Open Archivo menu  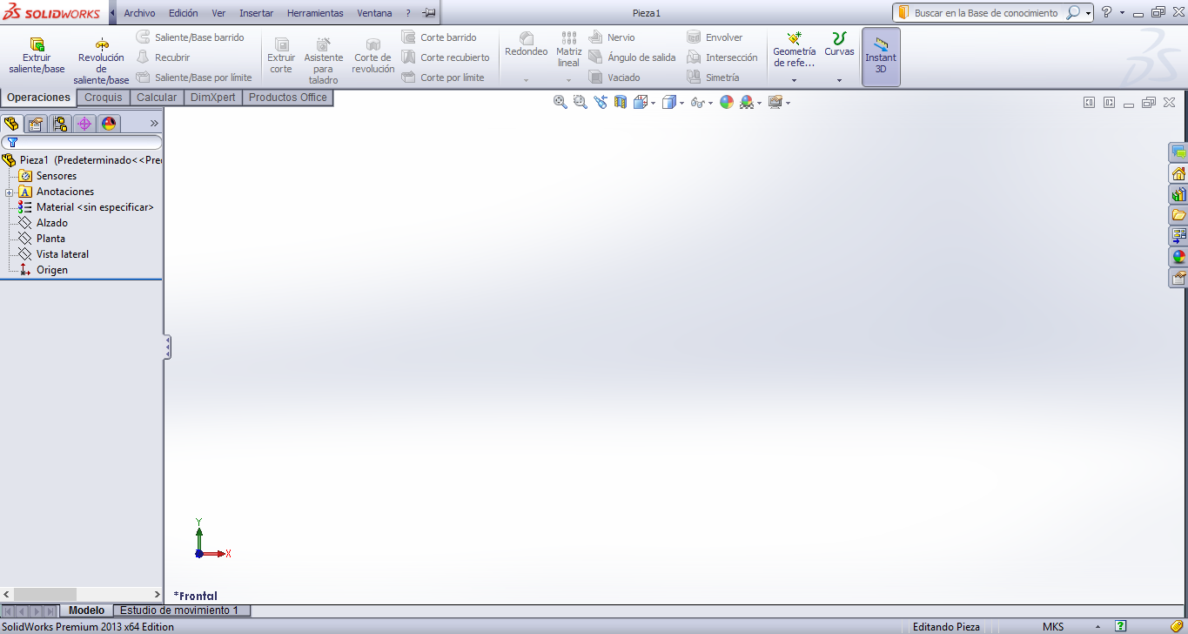click(139, 13)
